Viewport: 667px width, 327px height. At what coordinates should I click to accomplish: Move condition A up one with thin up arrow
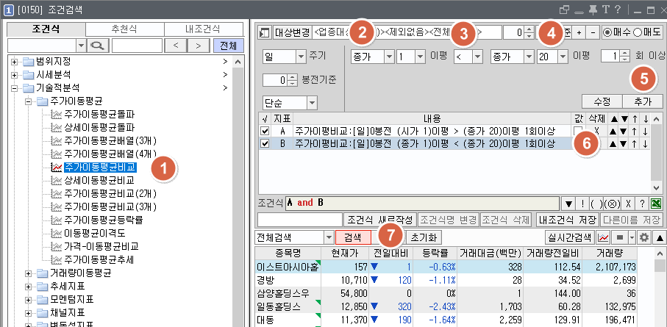634,131
